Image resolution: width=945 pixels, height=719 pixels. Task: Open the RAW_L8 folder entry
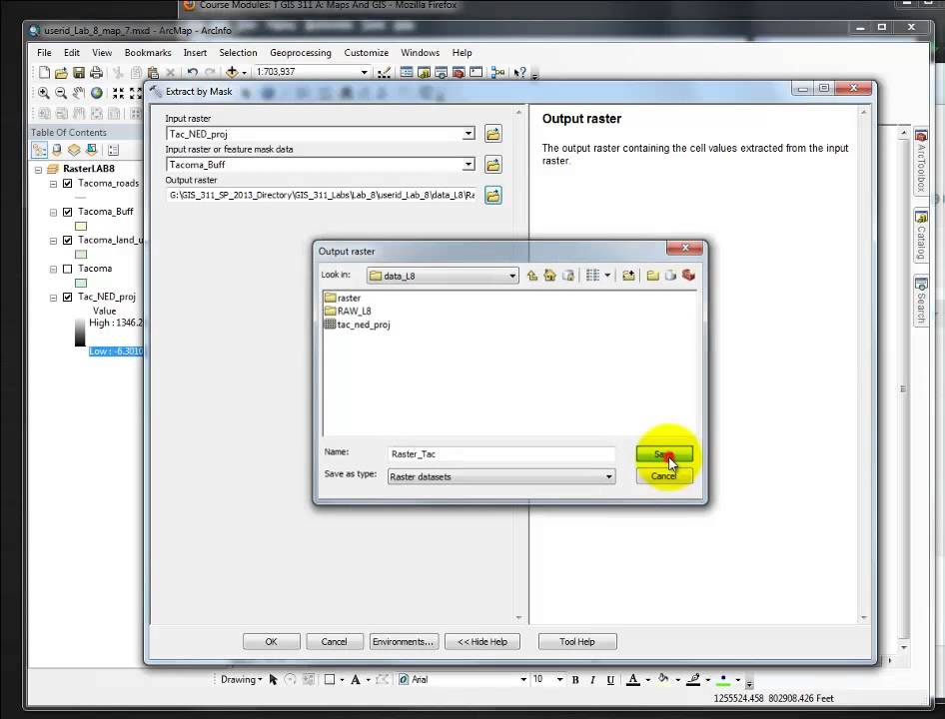tap(348, 311)
